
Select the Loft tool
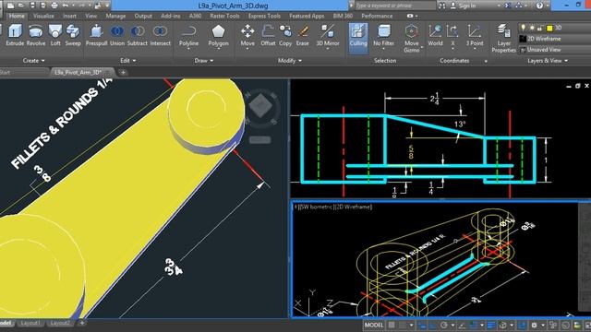pos(55,35)
